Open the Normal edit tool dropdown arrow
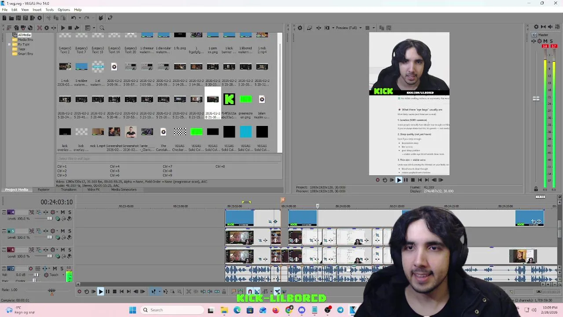The width and height of the screenshot is (563, 317). click(x=160, y=291)
